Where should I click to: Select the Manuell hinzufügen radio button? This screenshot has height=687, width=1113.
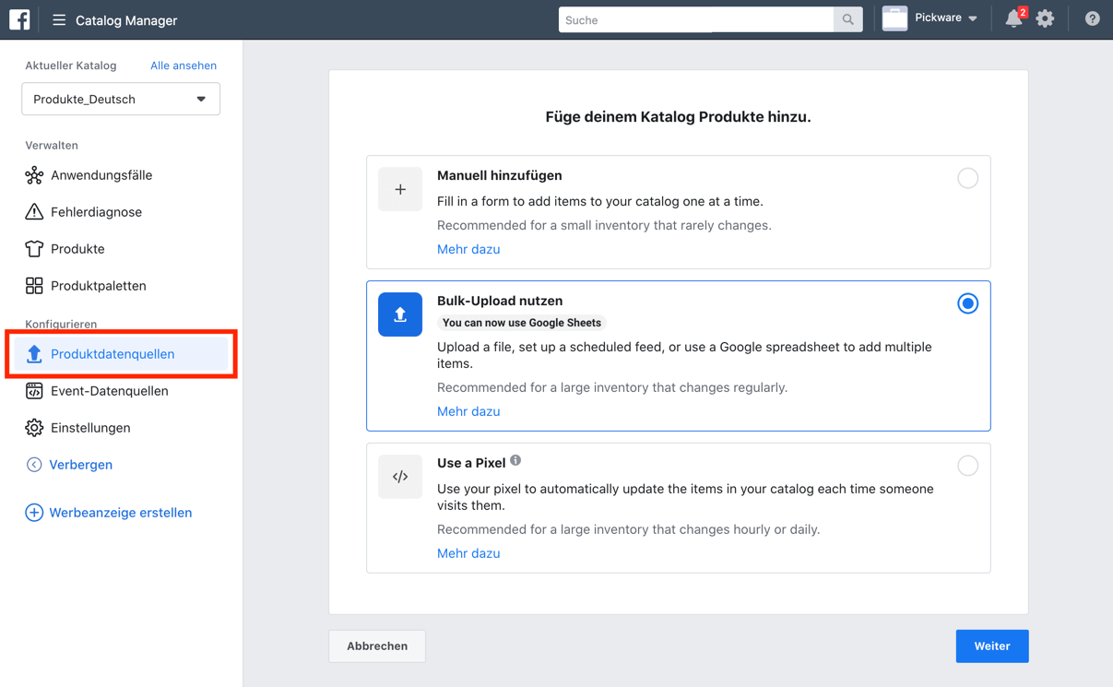pos(967,178)
